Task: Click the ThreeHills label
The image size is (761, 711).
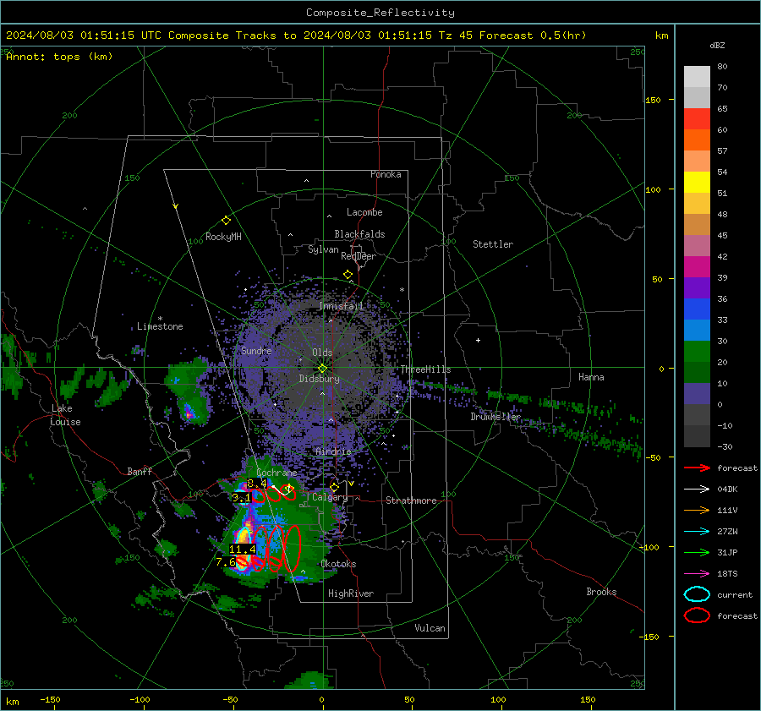Action: click(425, 369)
